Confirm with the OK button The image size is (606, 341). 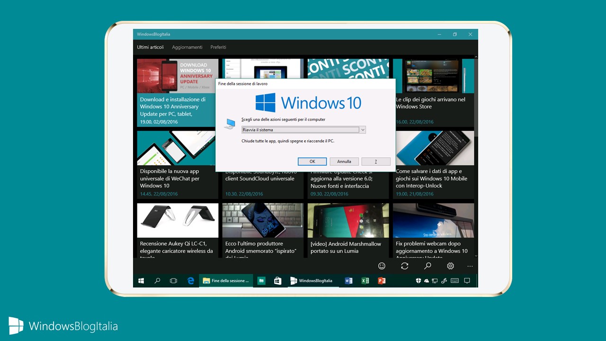(x=312, y=162)
